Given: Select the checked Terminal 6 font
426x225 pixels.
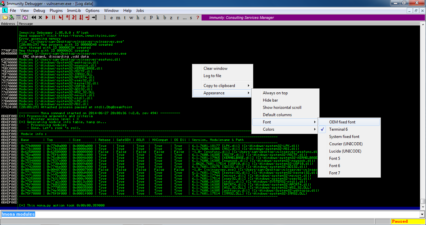Looking at the screenshot, I should 338,129.
